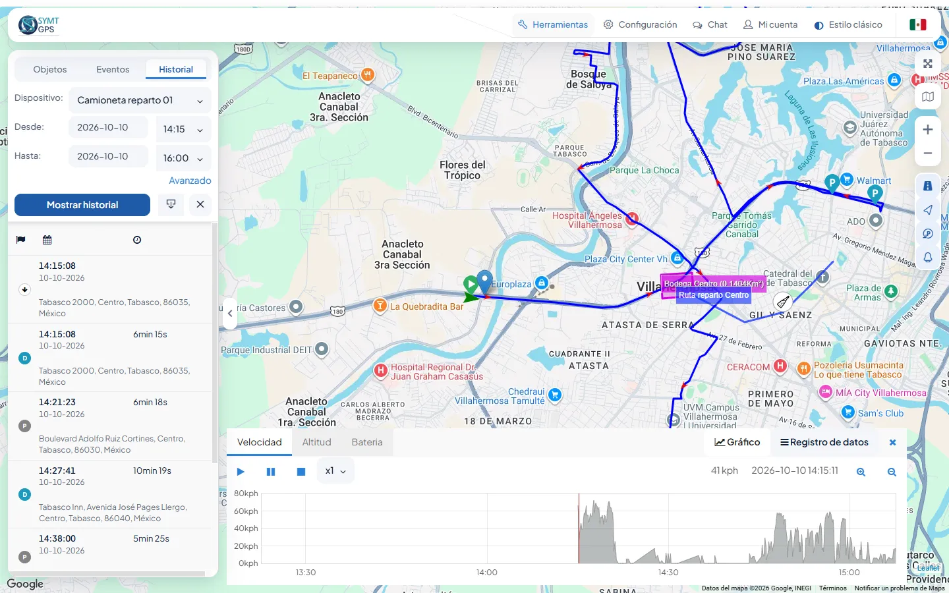
Task: Zoom out the speed graph
Action: [892, 472]
